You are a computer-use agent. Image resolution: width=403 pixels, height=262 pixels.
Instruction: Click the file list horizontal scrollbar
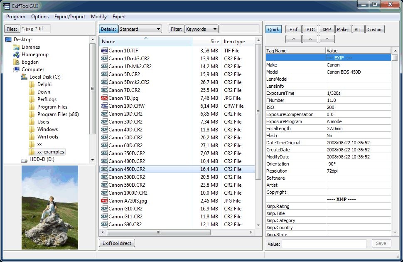pyautogui.click(x=159, y=232)
